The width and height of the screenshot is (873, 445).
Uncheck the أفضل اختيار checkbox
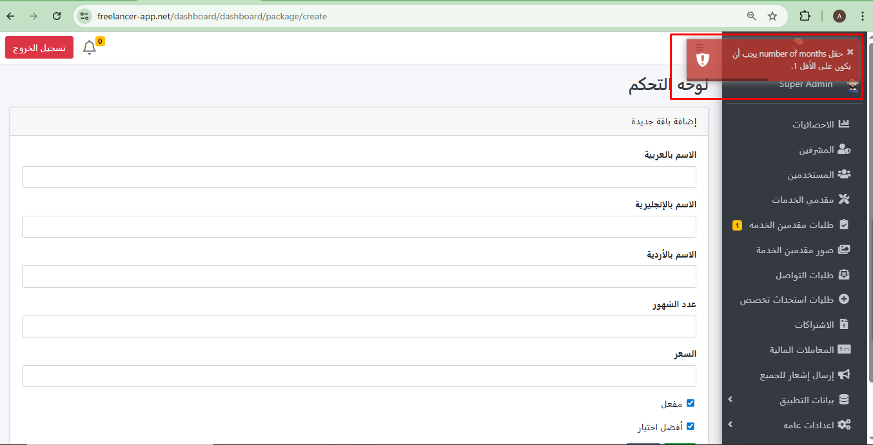[x=691, y=426]
